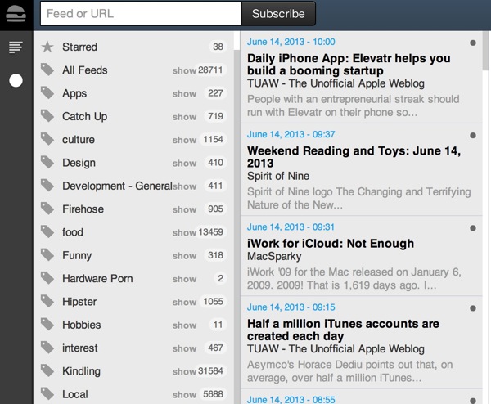Click the tag icon beside Development - General
This screenshot has width=491, height=404.
click(47, 186)
